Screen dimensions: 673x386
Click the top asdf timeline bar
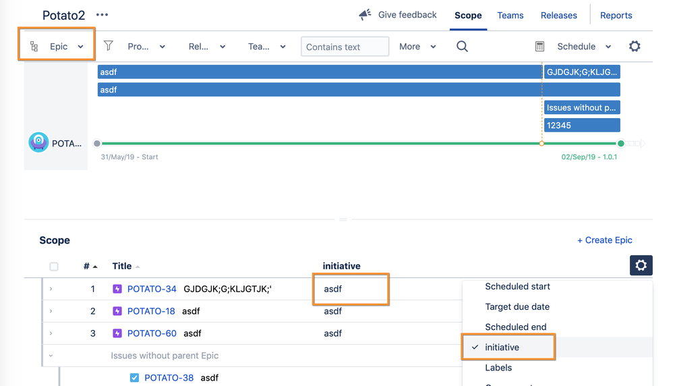(x=320, y=72)
